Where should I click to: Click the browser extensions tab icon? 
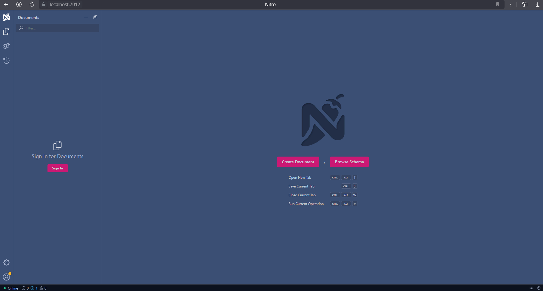[x=525, y=4]
